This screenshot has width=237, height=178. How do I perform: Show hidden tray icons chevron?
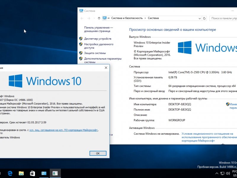coord(217,174)
